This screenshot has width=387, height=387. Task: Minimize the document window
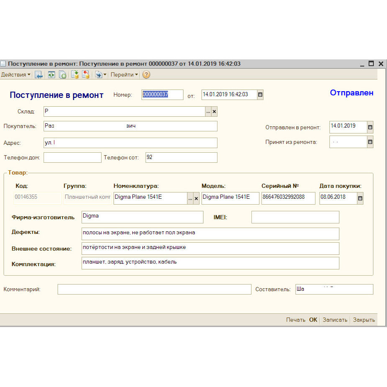pyautogui.click(x=362, y=64)
